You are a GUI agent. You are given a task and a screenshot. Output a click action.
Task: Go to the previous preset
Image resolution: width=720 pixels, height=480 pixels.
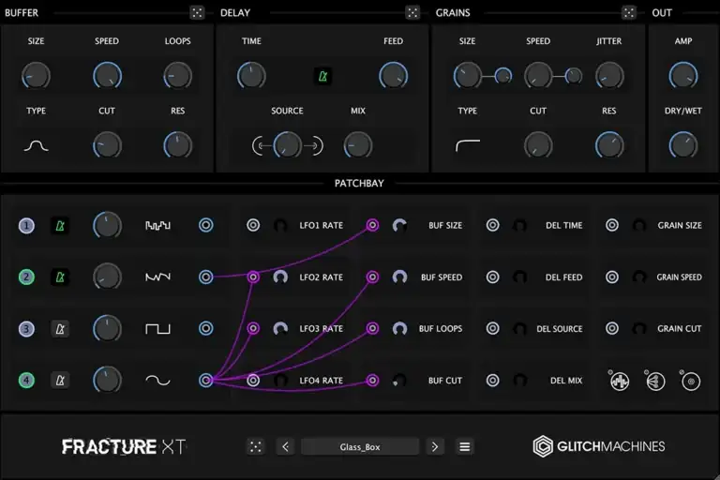point(285,446)
